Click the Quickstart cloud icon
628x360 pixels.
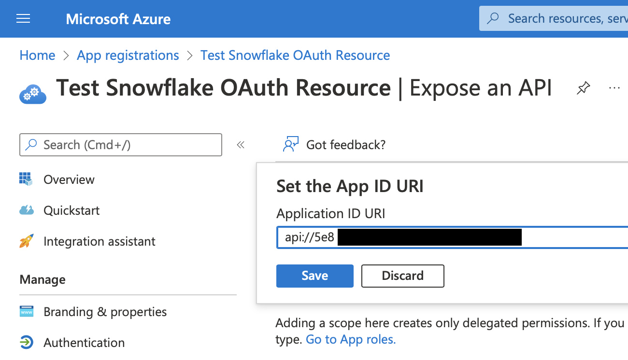pos(26,210)
